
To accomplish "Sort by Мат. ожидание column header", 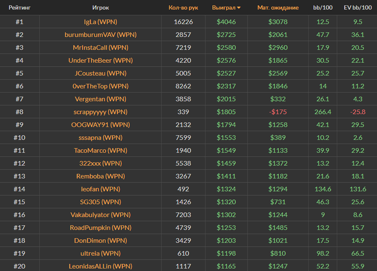I will (278, 8).
